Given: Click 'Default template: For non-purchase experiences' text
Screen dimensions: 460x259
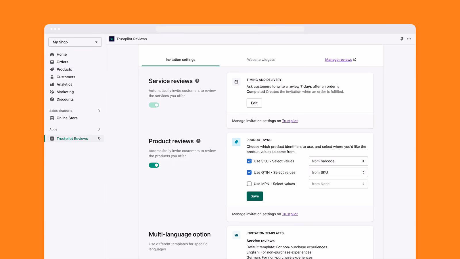Looking at the screenshot, I should click(x=287, y=247).
